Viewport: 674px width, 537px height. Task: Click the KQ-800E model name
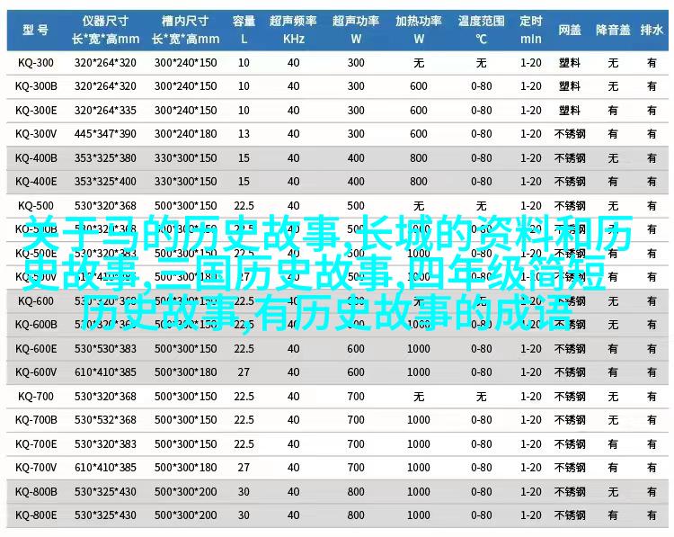tap(36, 514)
